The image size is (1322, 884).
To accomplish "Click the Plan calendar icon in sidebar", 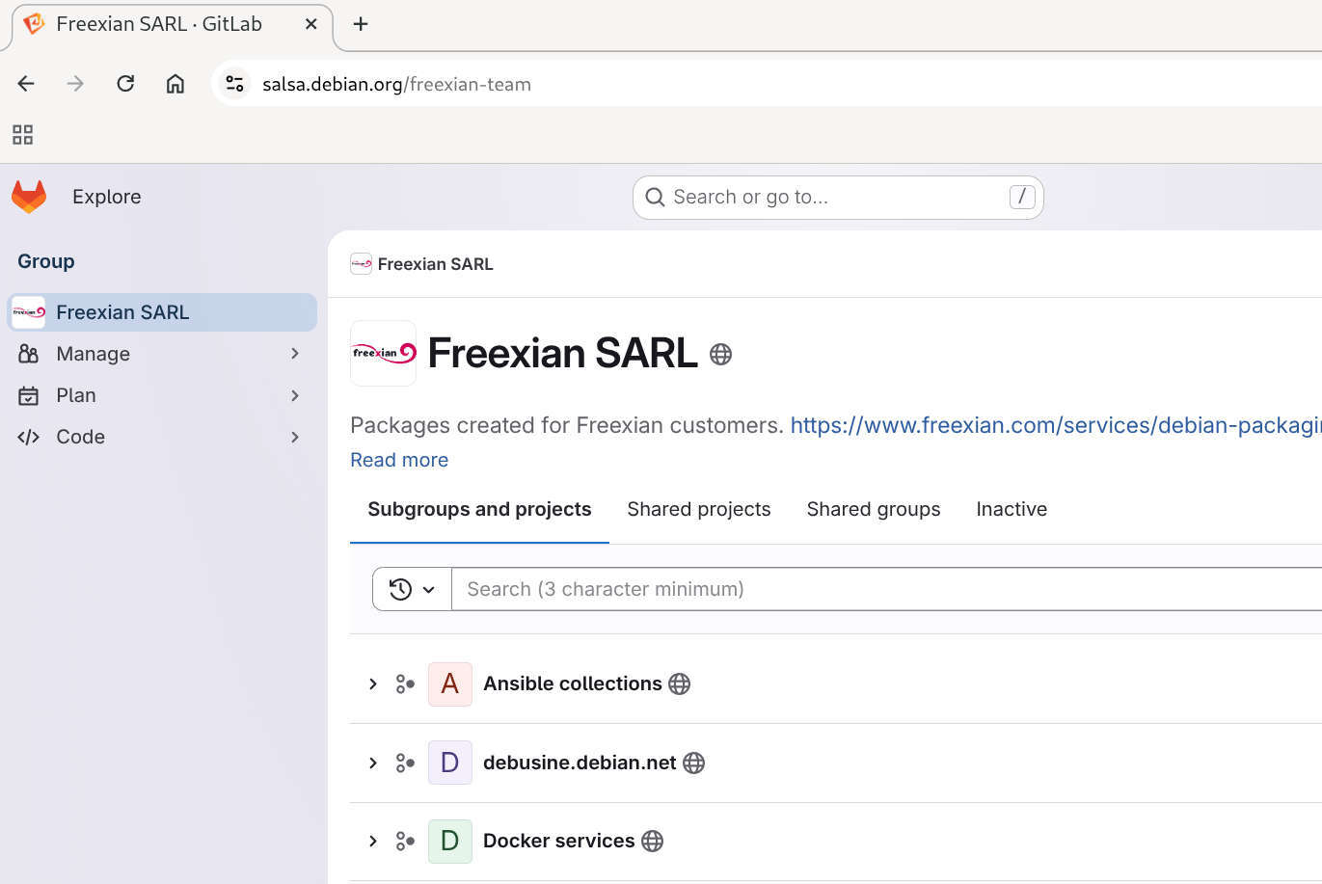I will click(29, 395).
